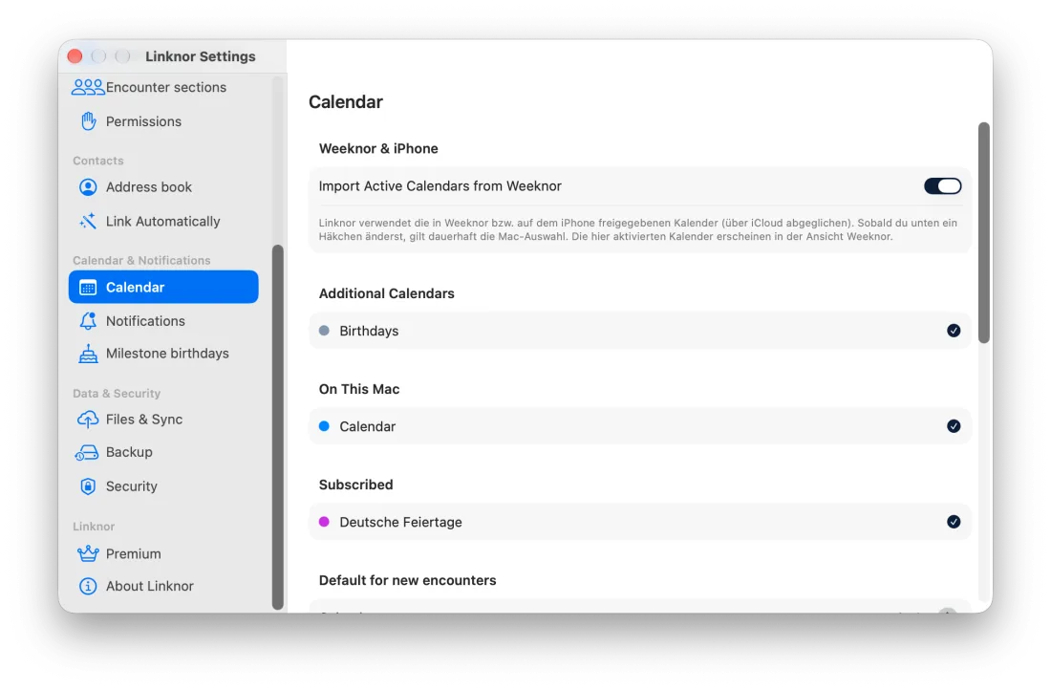Image resolution: width=1051 pixels, height=690 pixels.
Task: Open the Backup settings pane
Action: coord(163,453)
